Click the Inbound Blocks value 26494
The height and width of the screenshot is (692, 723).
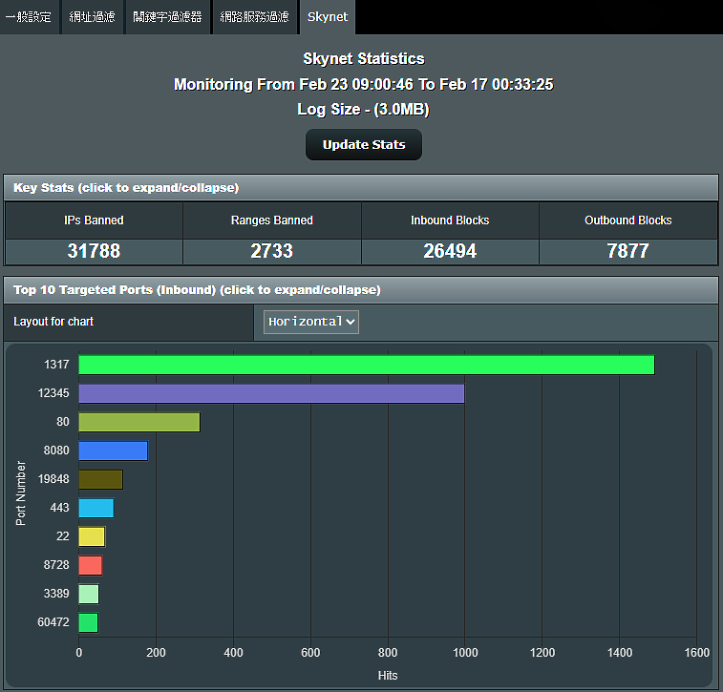(x=450, y=251)
